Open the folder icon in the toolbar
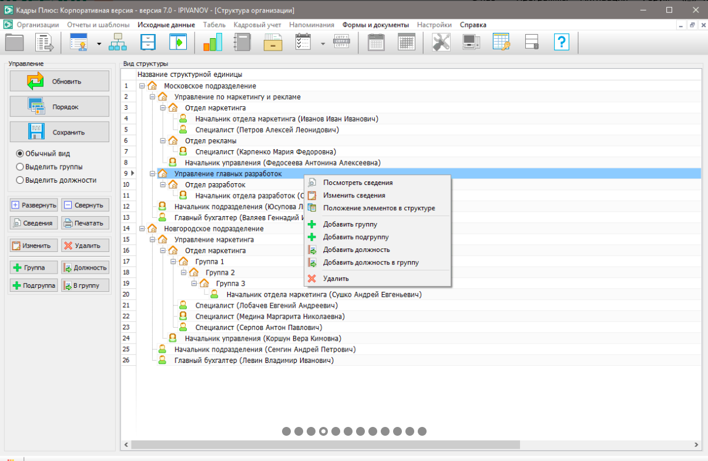 (x=14, y=43)
